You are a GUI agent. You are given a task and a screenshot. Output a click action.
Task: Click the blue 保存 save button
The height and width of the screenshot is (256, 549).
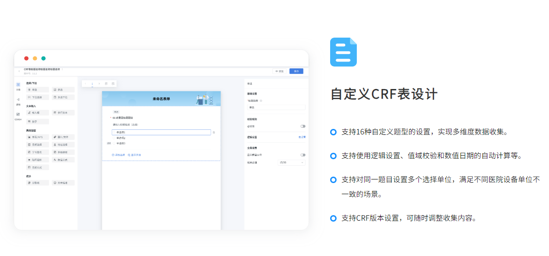[296, 71]
